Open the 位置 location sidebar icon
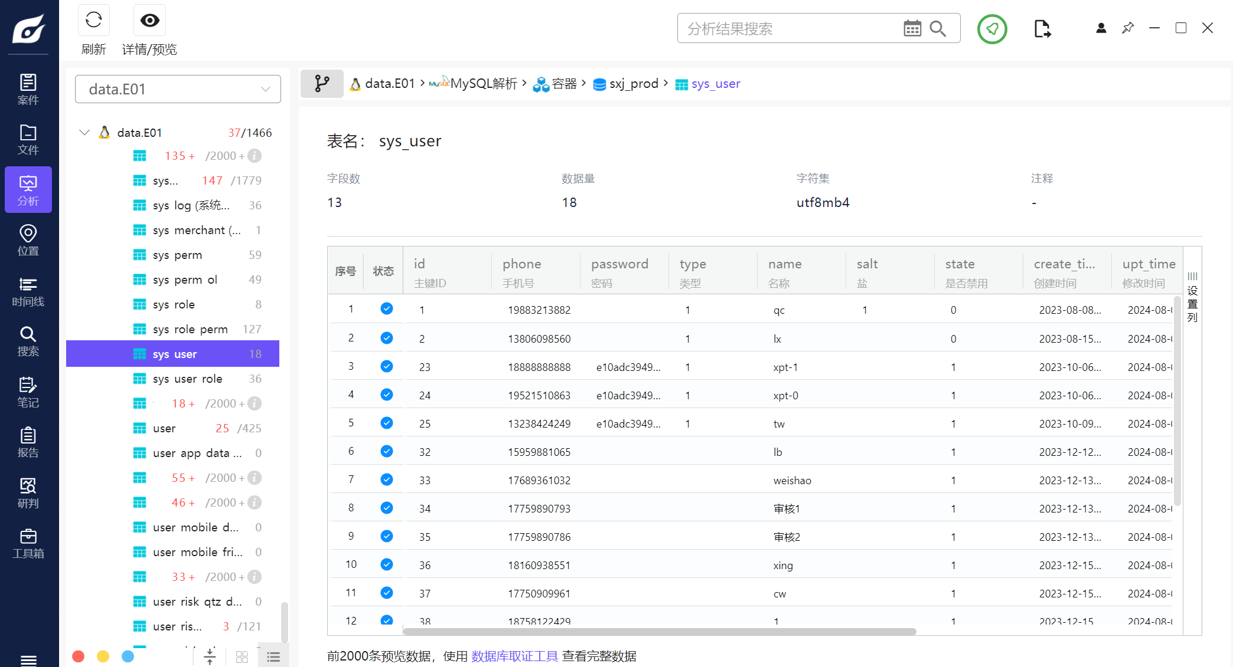 coord(28,240)
